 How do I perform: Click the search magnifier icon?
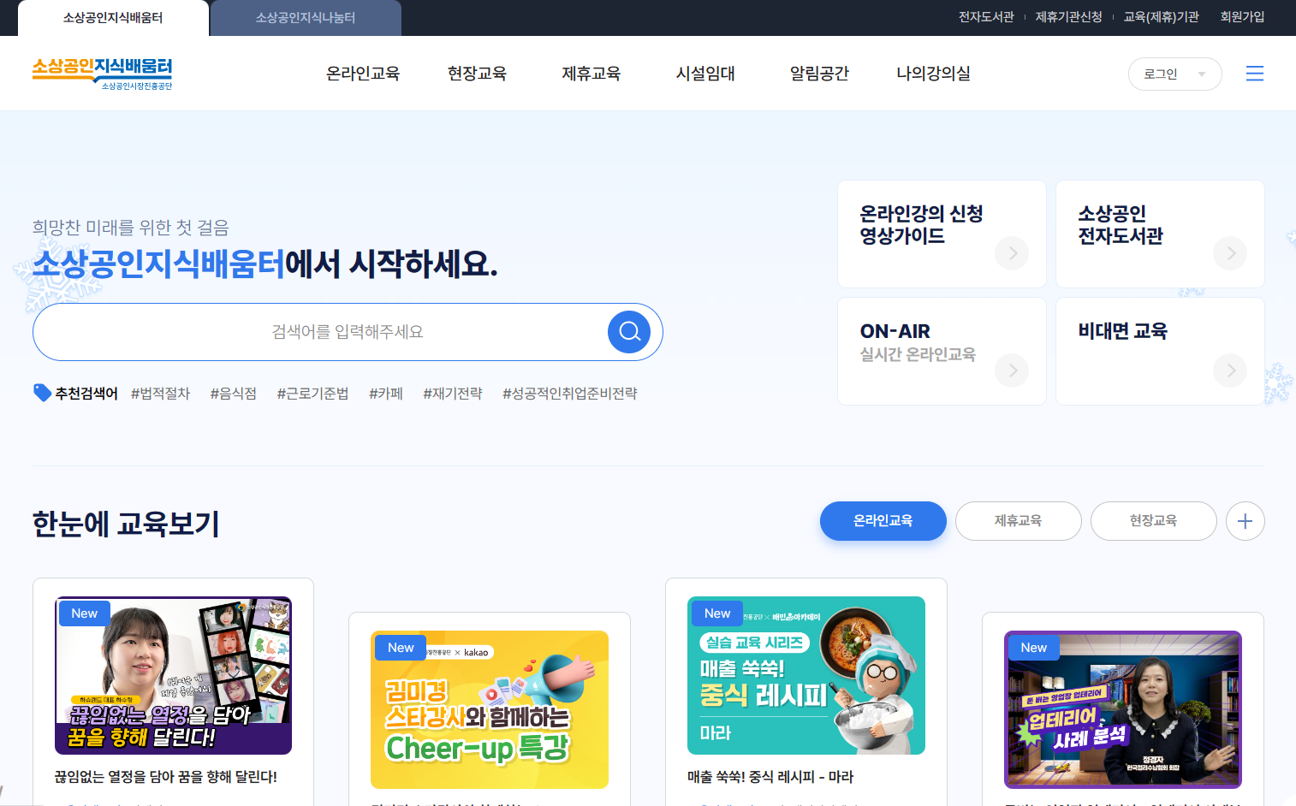629,332
